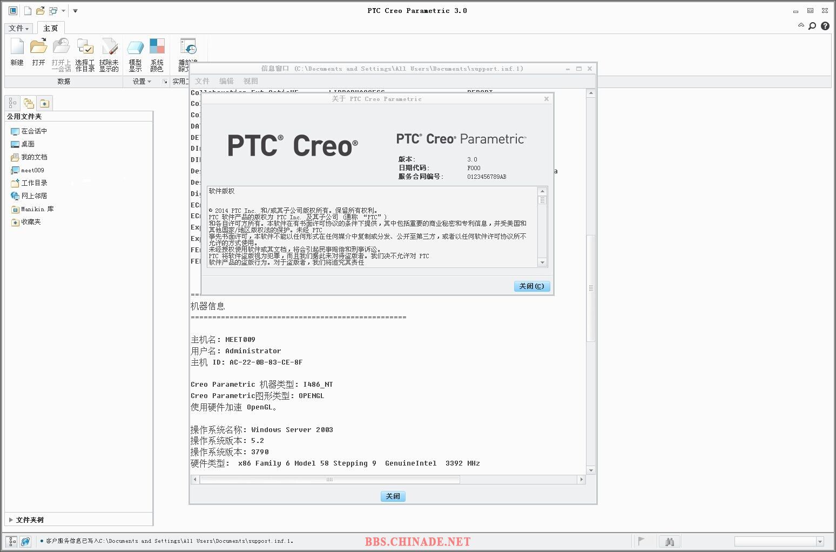Close the About PTC Creo Parametric dialog with X

coord(547,99)
